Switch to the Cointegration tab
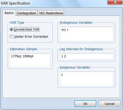 click(x=26, y=13)
